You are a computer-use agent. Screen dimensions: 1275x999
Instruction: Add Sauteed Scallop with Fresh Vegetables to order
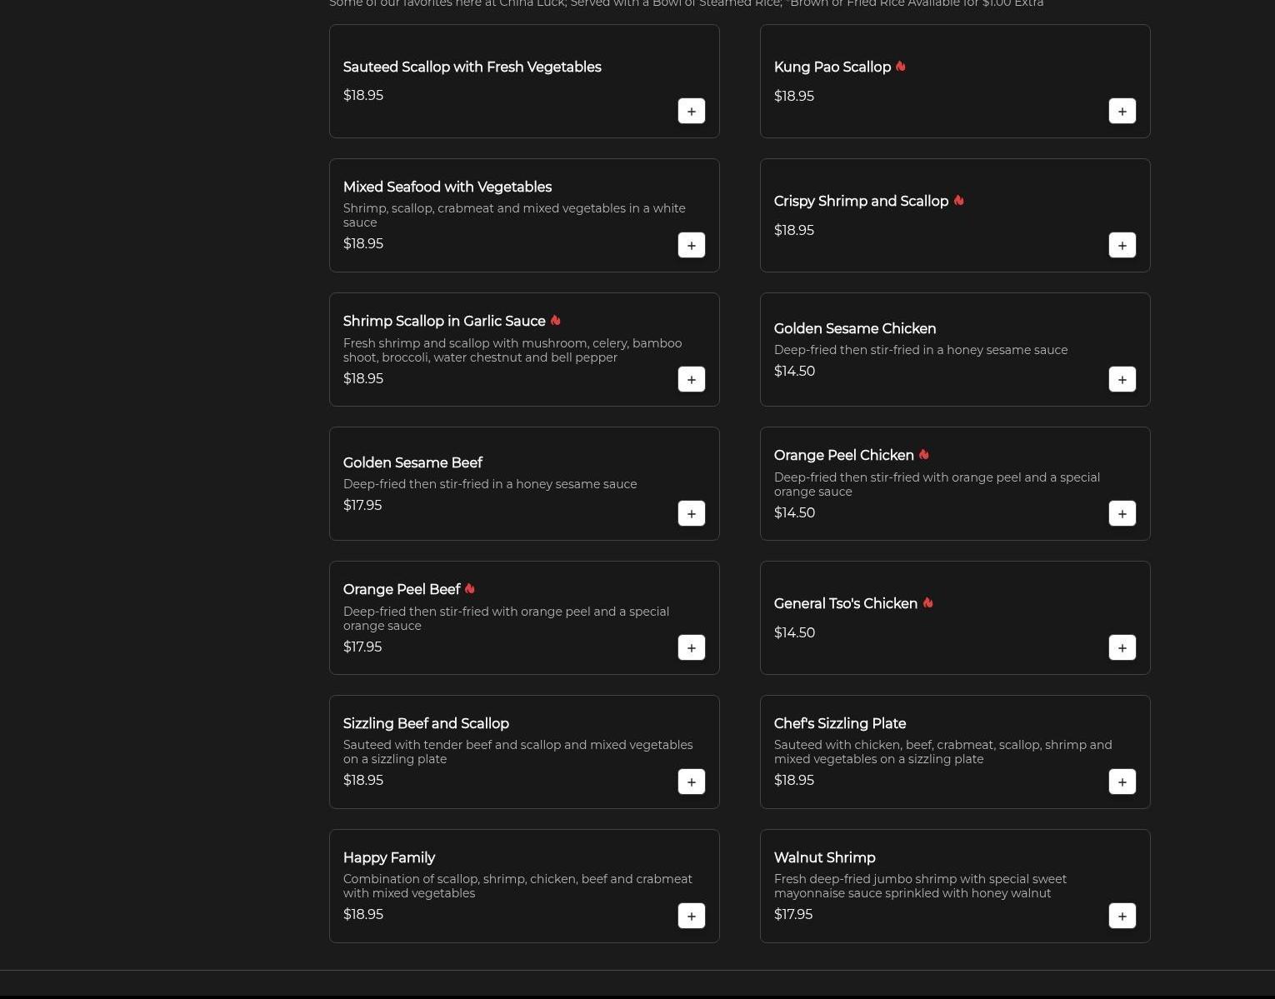[x=691, y=112]
